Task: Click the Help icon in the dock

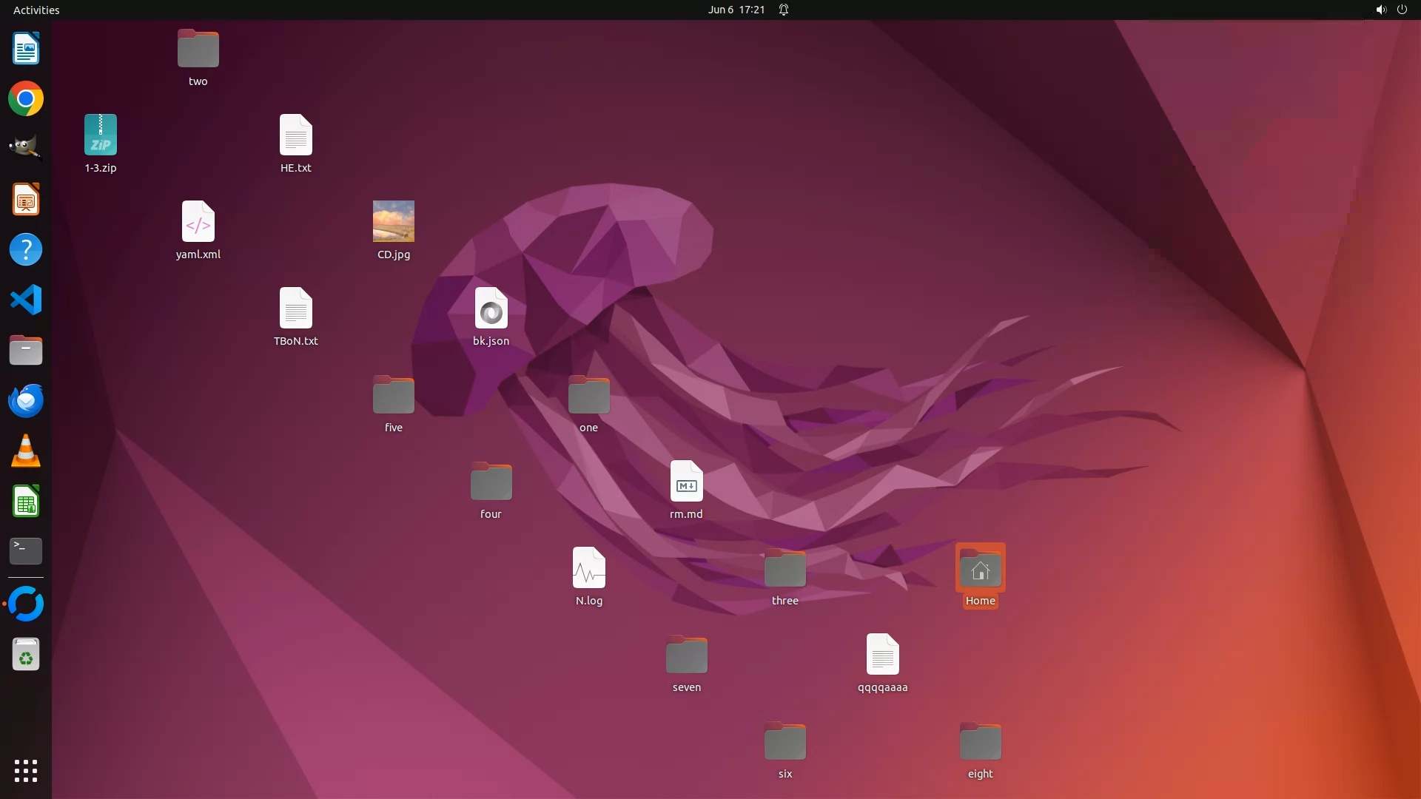Action: (x=26, y=250)
